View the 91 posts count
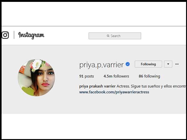This screenshot has height=140, width=187. 87,76
